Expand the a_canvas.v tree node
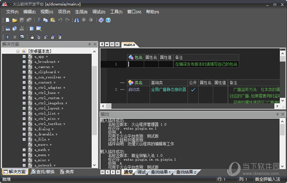287x183 pixels. (24, 67)
